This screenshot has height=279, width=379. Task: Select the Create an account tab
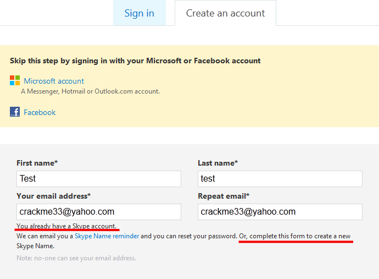tap(225, 13)
